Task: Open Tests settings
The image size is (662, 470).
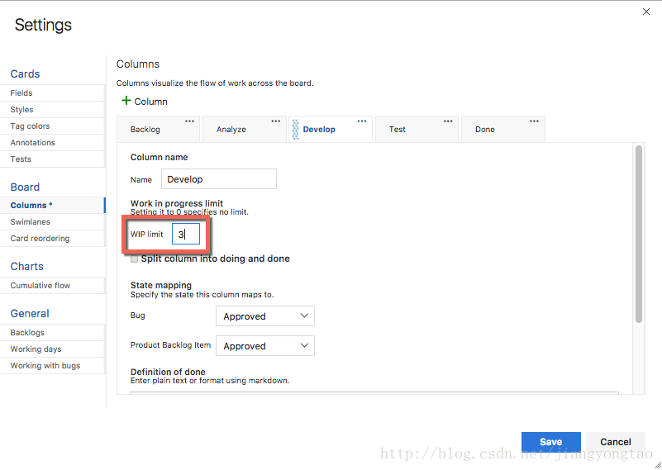Action: (52, 159)
